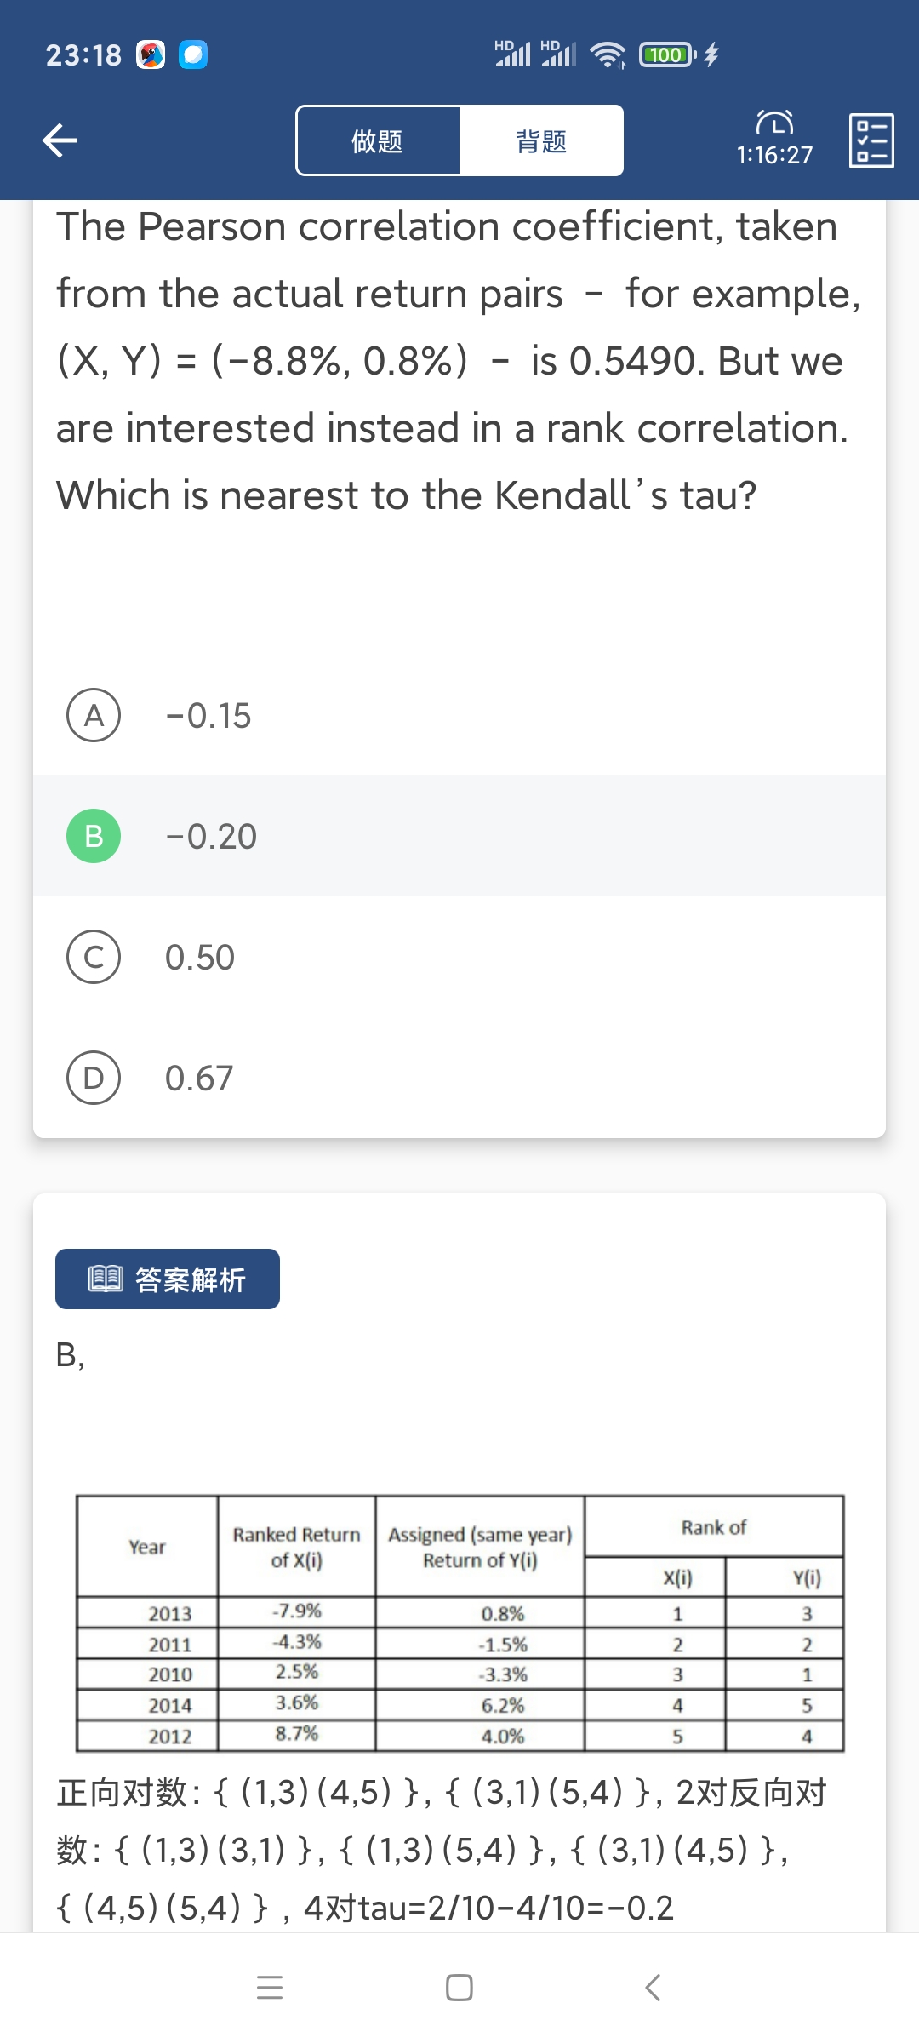Tap answer text 0.67
This screenshot has height=2043, width=919.
199,1079
